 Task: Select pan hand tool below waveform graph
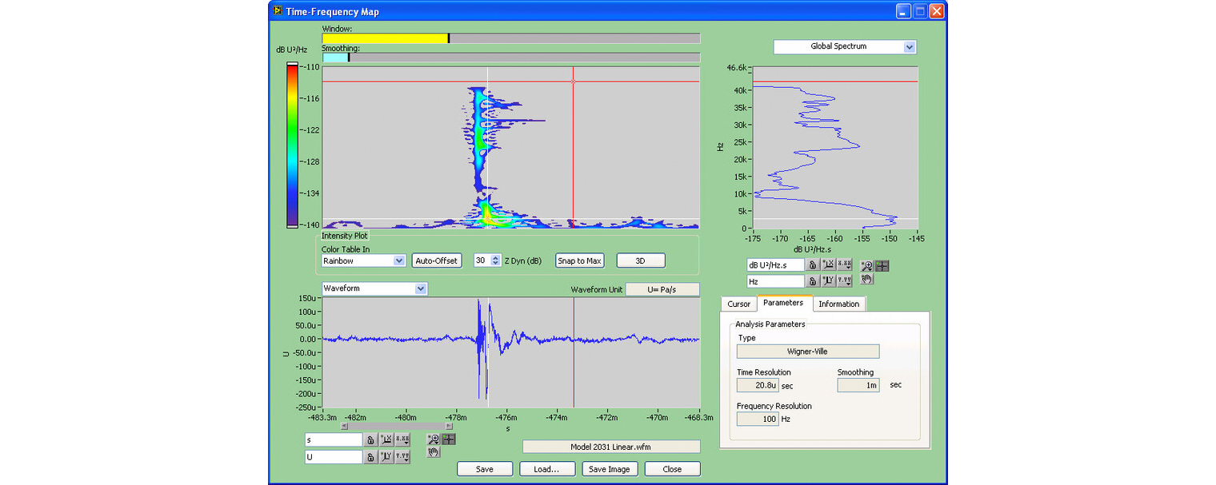pos(433,452)
